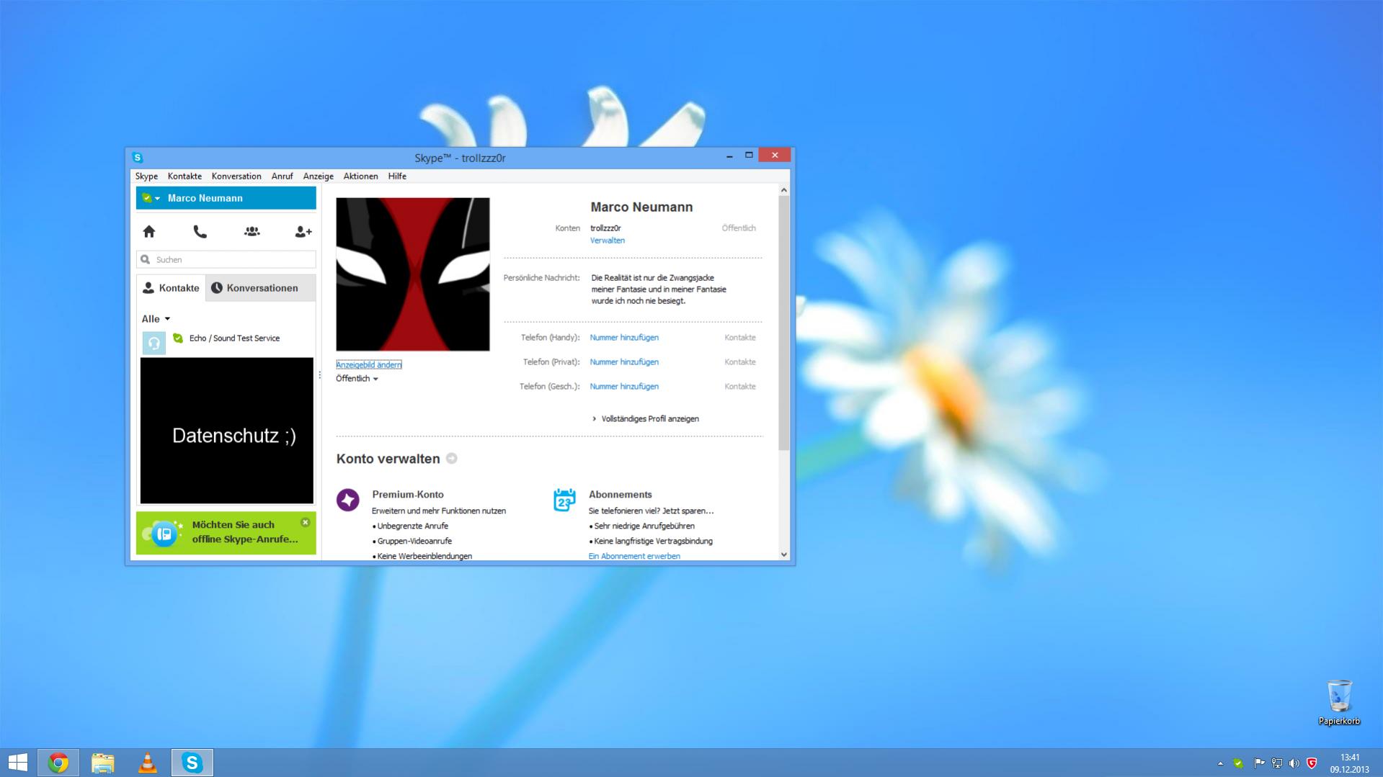This screenshot has height=777, width=1383.
Task: Click the Abonnements heading
Action: [x=621, y=494]
